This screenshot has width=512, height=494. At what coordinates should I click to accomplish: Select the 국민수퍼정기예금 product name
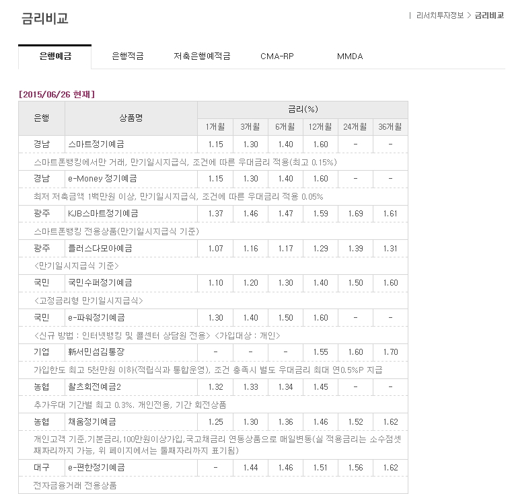pyautogui.click(x=100, y=283)
